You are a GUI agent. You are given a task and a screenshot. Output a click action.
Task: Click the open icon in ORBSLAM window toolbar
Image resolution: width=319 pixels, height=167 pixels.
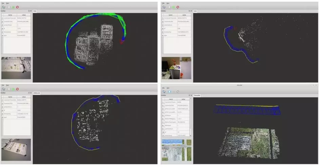tap(3, 89)
